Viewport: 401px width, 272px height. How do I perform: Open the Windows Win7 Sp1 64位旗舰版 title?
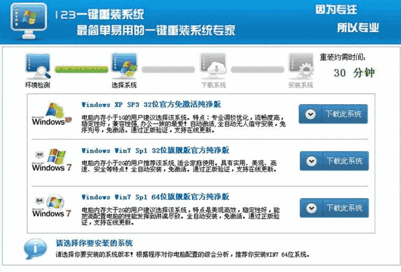[155, 197]
